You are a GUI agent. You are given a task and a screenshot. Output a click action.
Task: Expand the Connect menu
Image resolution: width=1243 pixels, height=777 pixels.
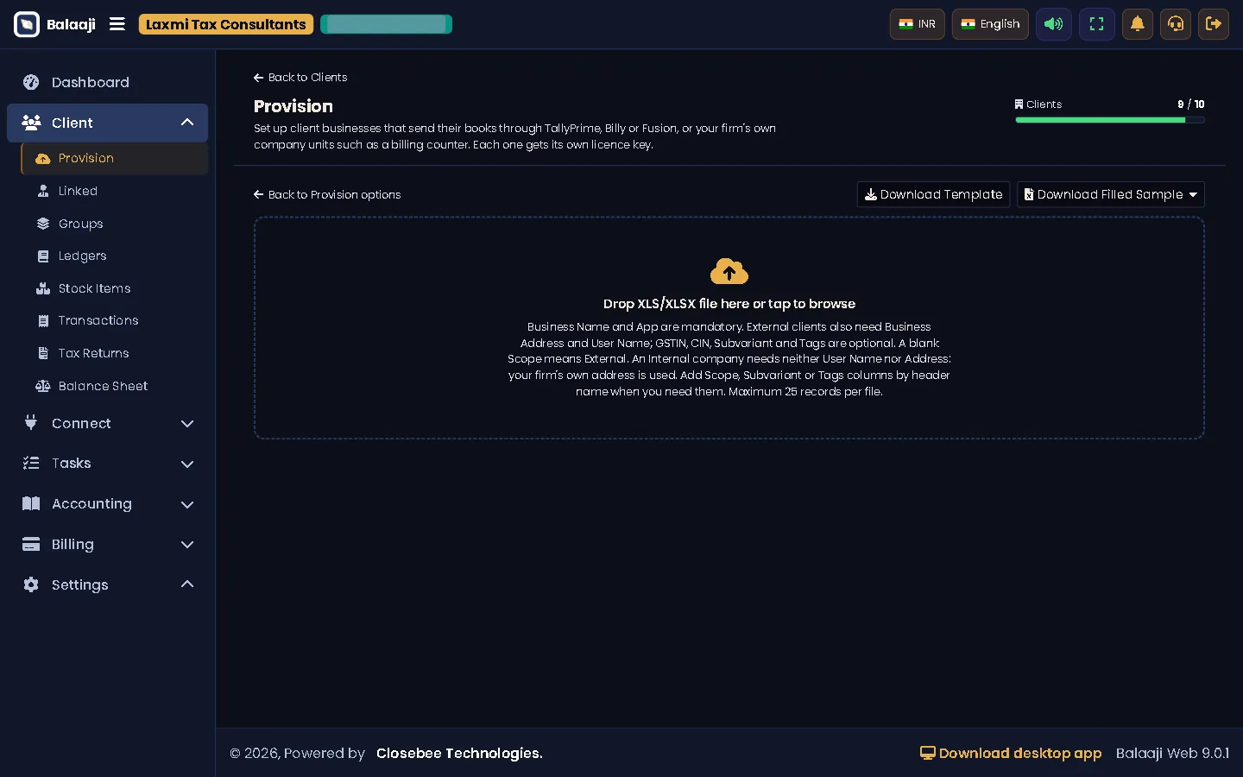tap(107, 423)
